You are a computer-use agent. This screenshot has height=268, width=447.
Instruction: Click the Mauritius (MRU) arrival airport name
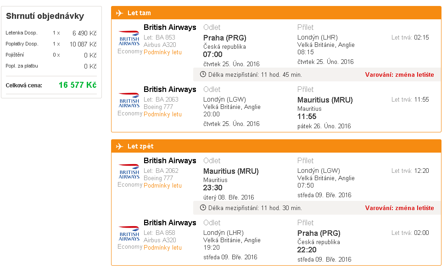325,100
